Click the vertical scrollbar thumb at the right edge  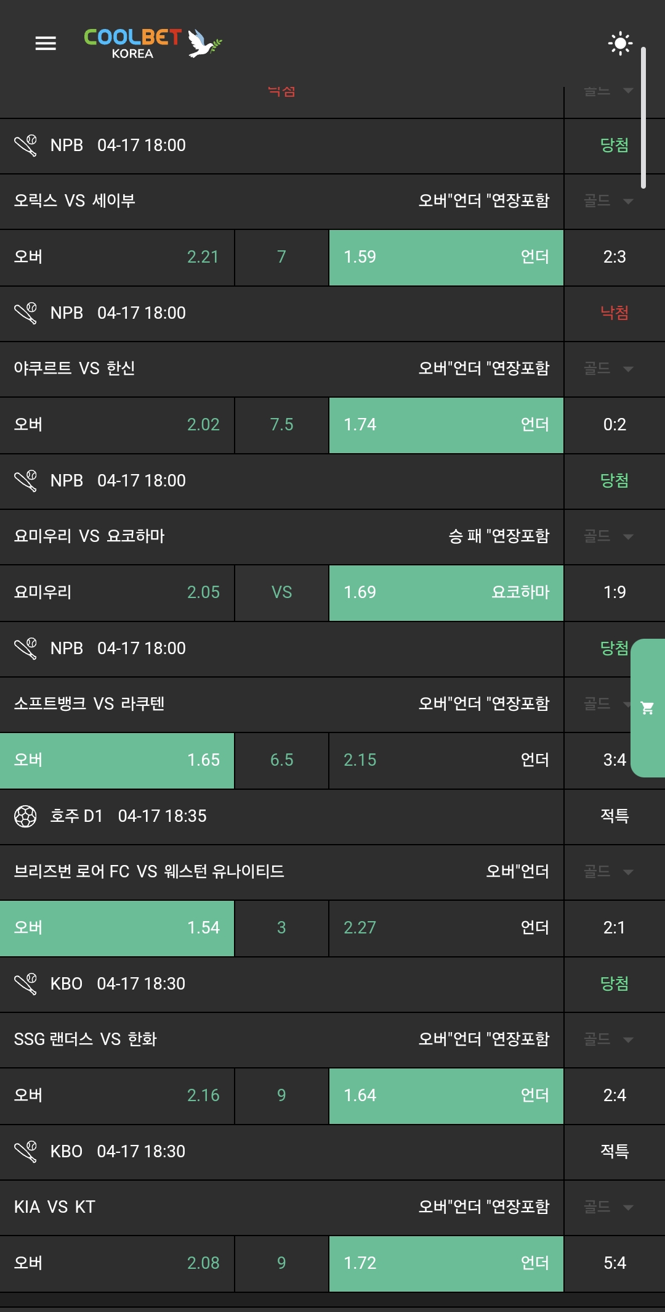tap(643, 117)
